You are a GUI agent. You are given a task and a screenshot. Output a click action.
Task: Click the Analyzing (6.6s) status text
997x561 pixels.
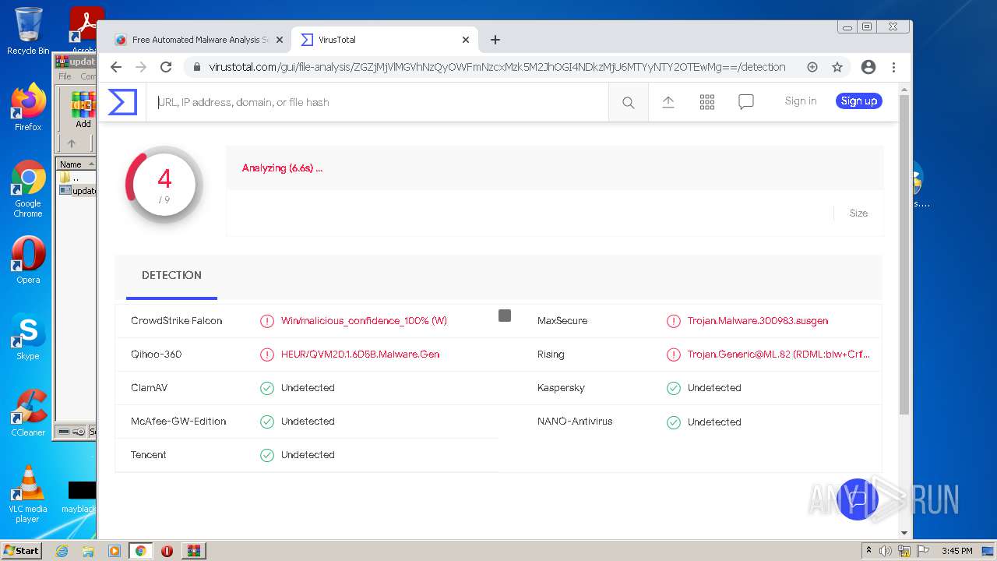tap(282, 168)
